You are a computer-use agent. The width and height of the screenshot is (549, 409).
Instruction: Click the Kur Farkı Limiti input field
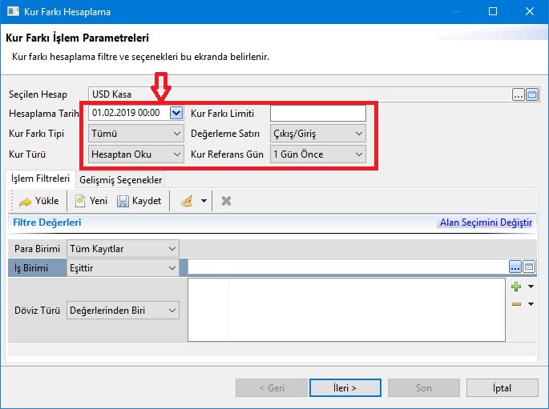coord(317,113)
